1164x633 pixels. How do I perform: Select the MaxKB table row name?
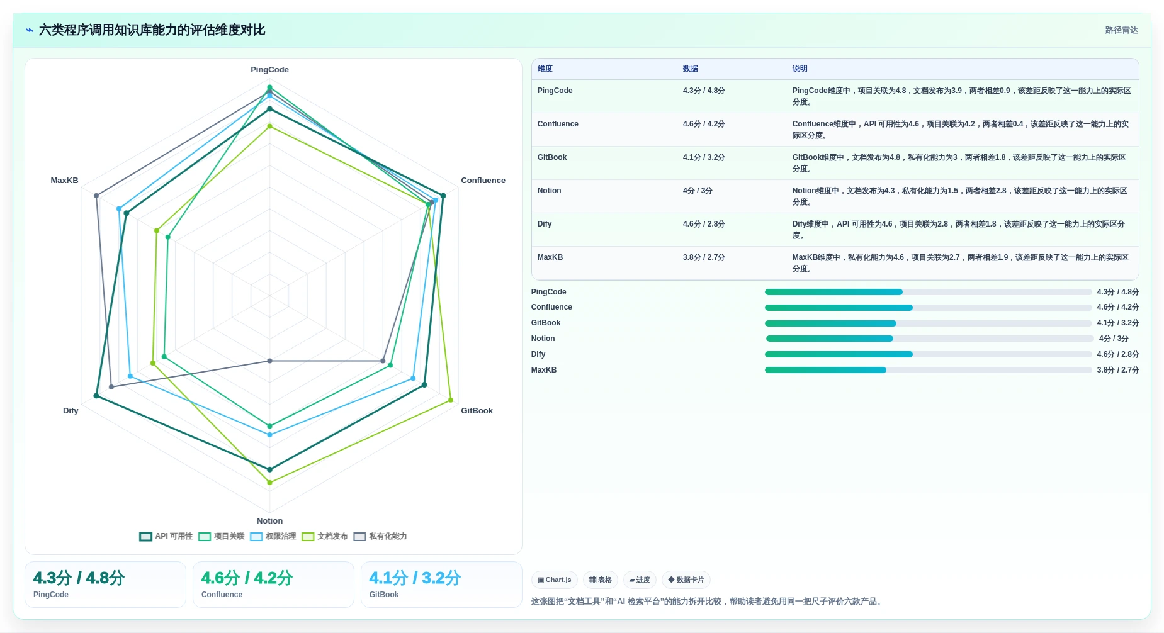[550, 257]
